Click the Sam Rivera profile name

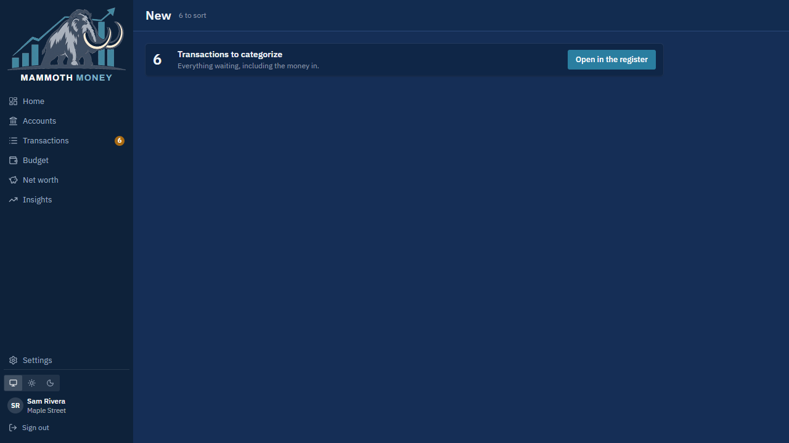[46, 401]
